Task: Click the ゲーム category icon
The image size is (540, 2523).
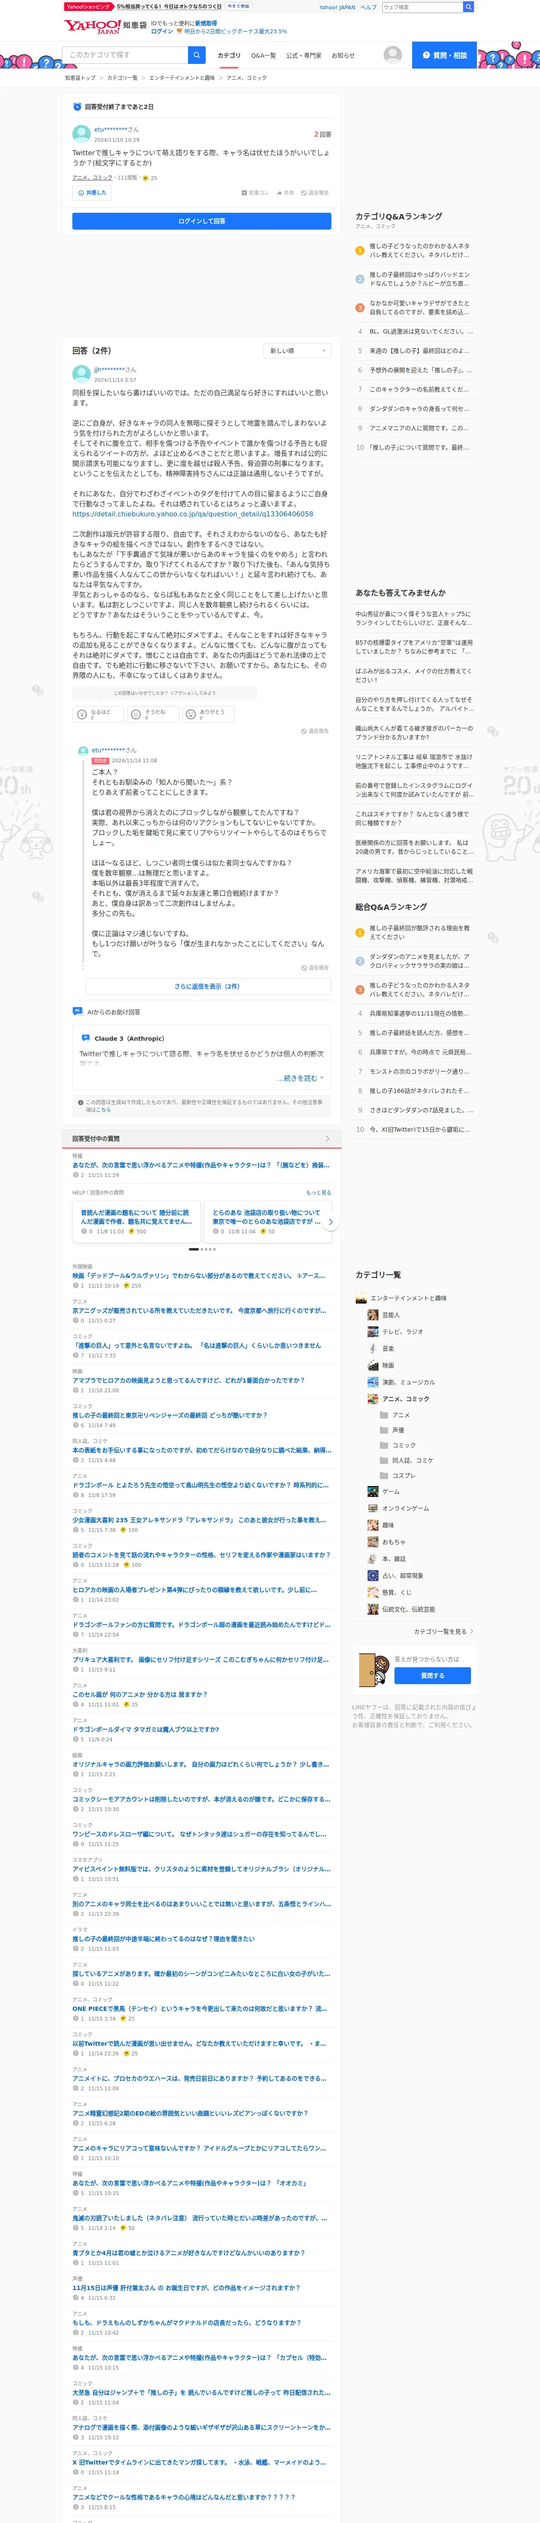Action: point(373,1492)
